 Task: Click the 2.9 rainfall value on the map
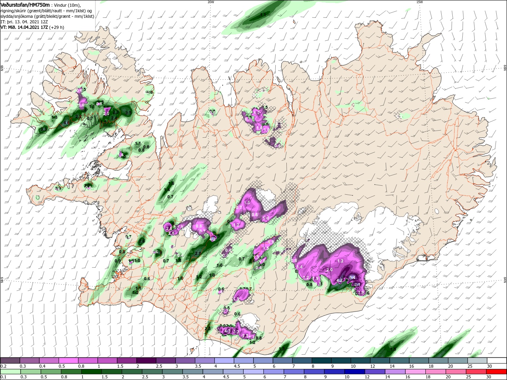[198, 253]
